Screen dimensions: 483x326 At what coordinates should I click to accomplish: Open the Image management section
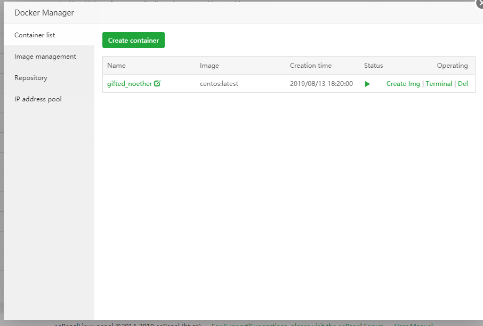coord(45,56)
